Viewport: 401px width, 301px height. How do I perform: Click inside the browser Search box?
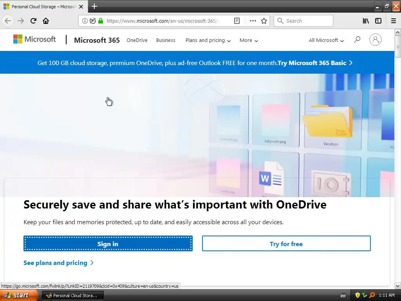point(303,21)
